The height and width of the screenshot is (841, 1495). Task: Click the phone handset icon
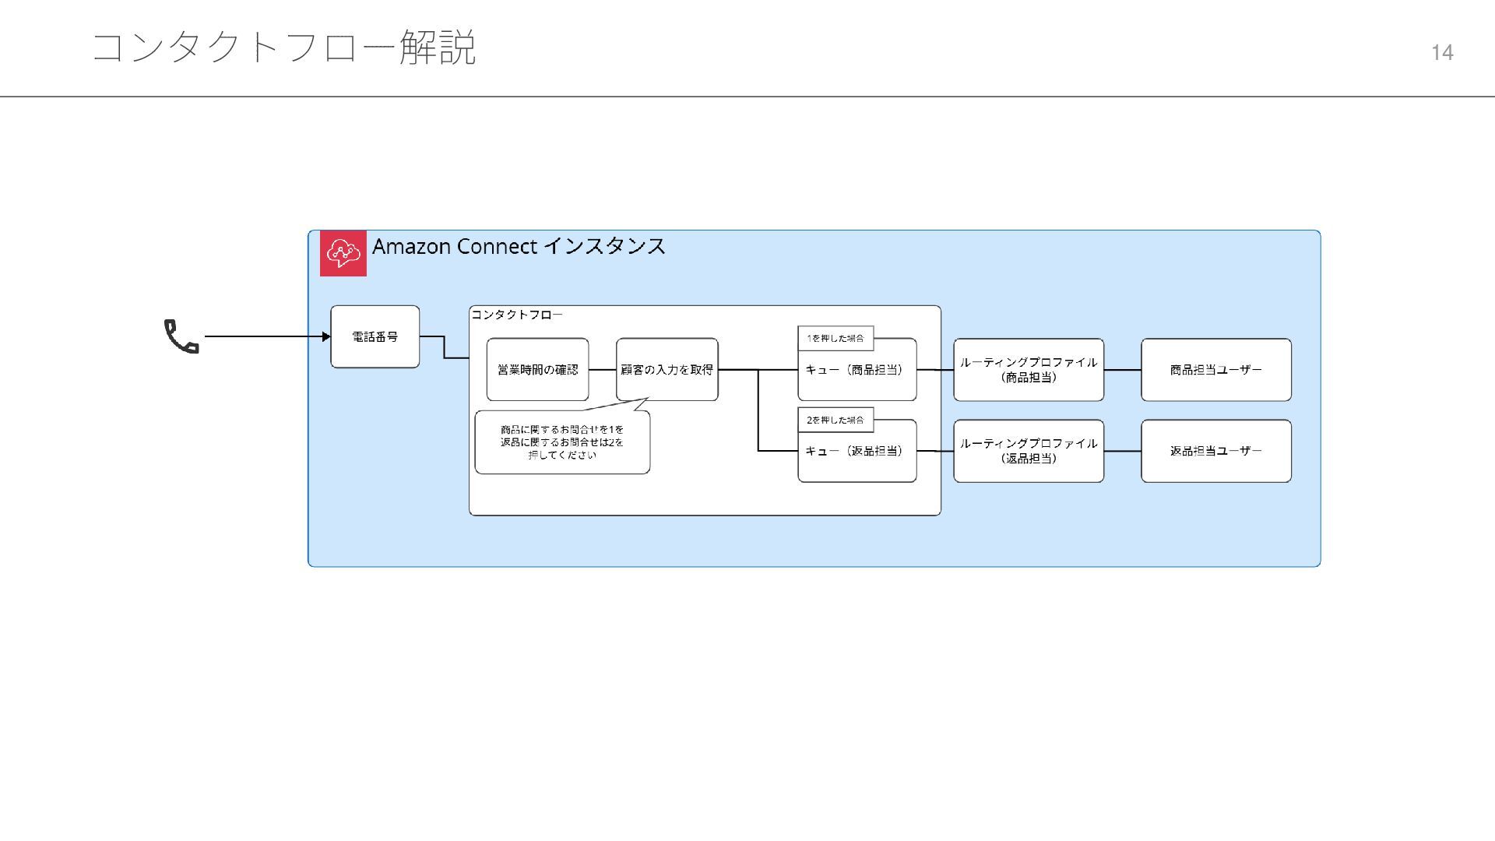coord(181,336)
